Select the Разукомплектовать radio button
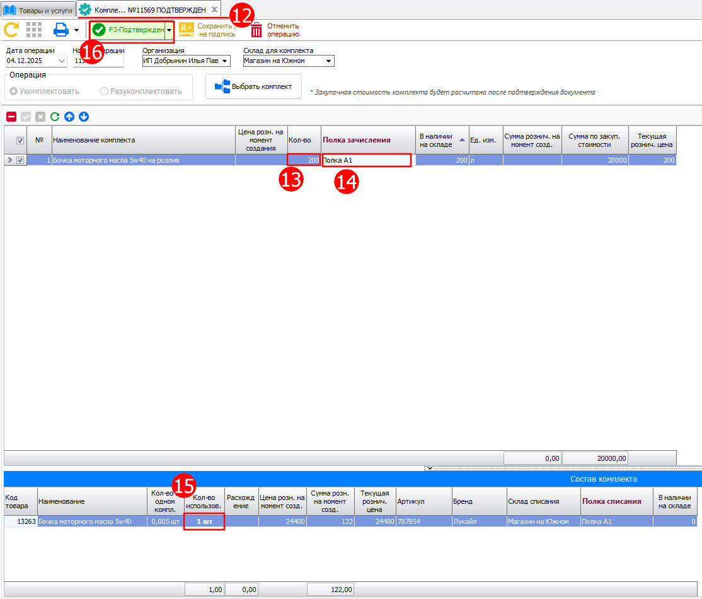702x599 pixels. pos(105,91)
